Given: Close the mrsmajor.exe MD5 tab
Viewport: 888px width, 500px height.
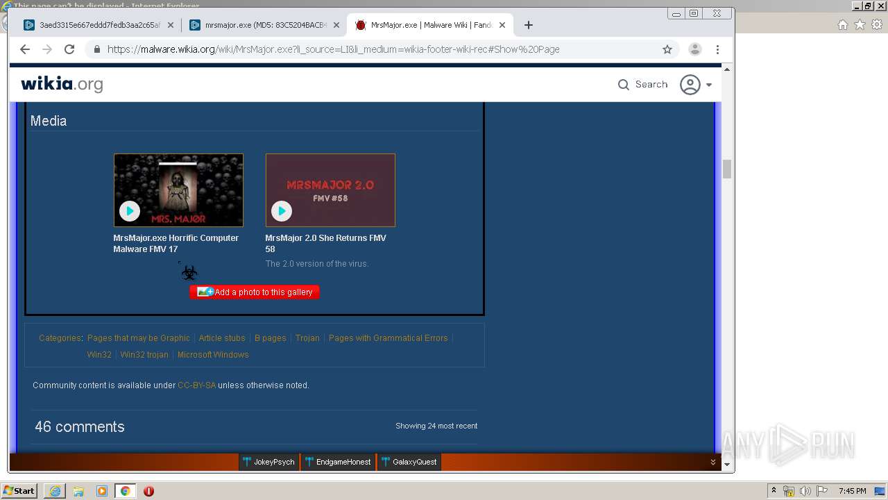Looking at the screenshot, I should pos(336,25).
